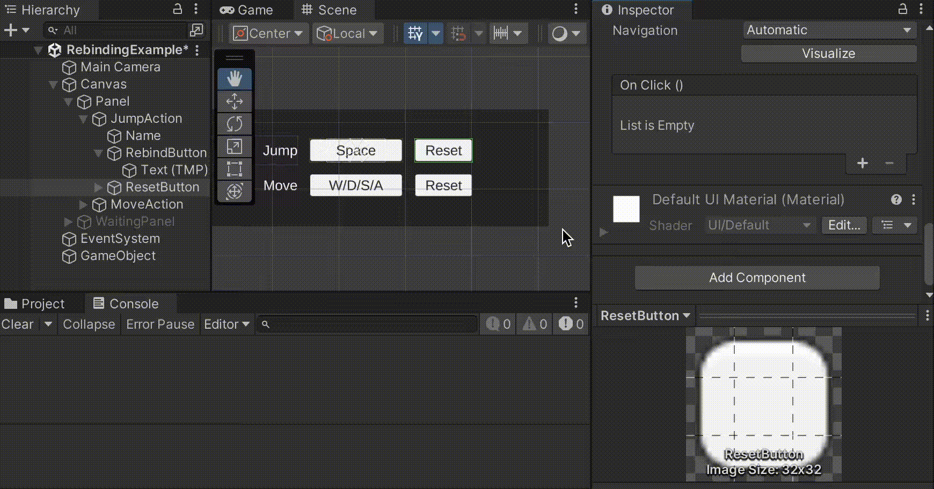Switch to the Project tab

(x=35, y=303)
